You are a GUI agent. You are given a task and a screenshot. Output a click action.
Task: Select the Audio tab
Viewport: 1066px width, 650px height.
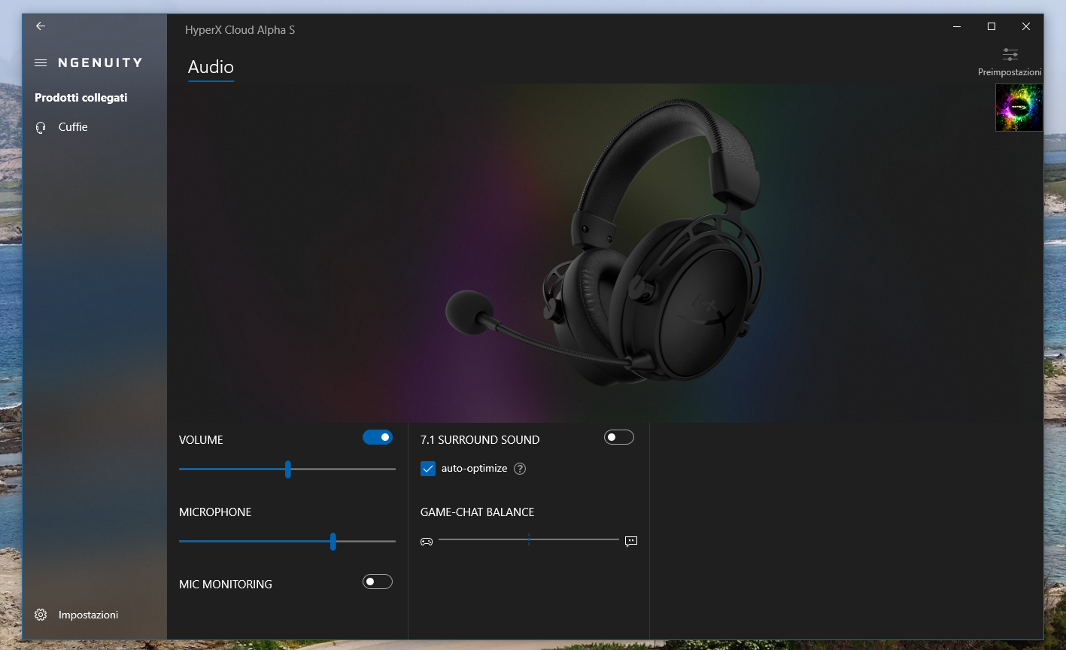tap(211, 67)
